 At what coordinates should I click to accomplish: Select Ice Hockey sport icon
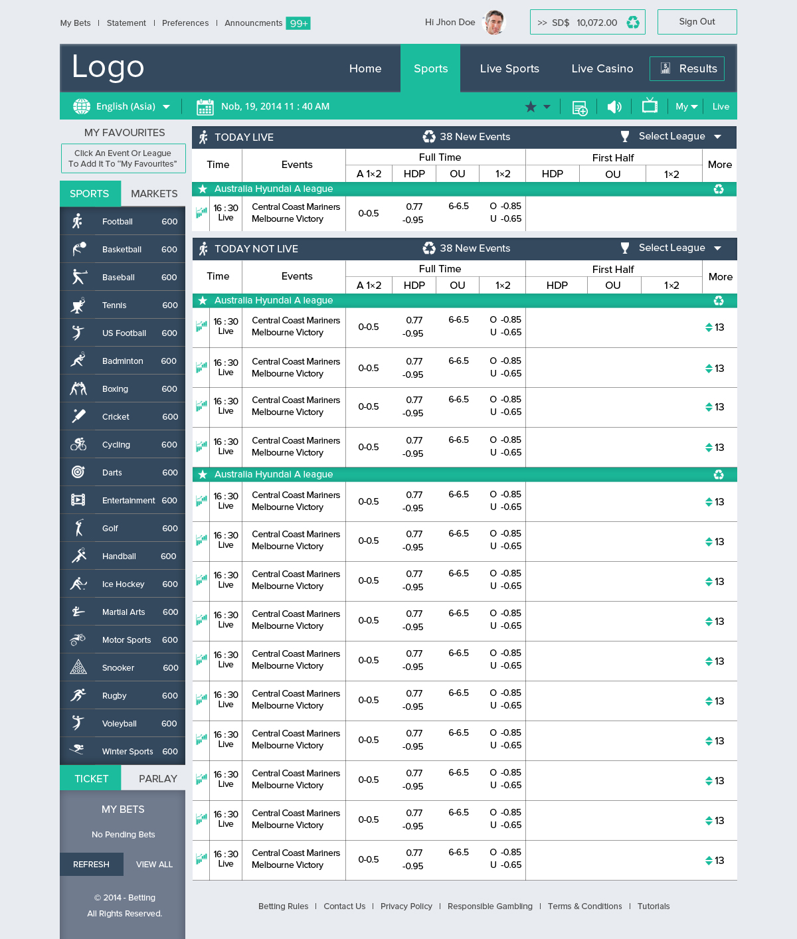click(78, 584)
